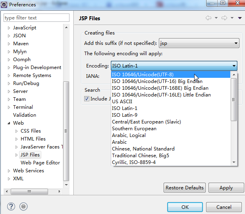245x214 pixels.
Task: Expand the CSS Files node
Action: 16,131
